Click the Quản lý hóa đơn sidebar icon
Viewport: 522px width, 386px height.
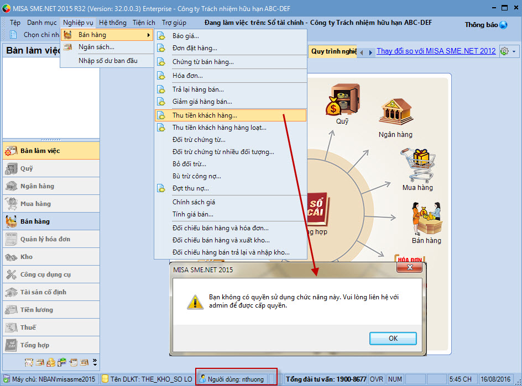11,239
